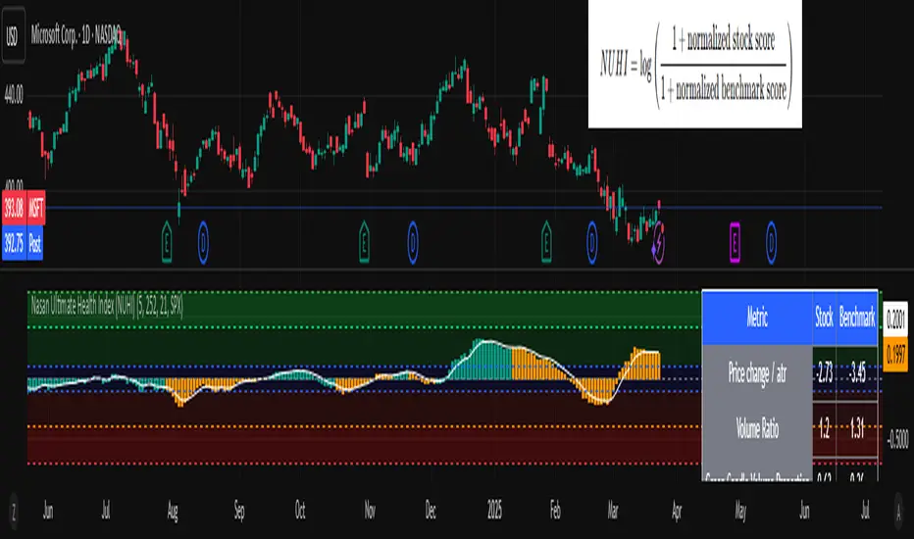Toggle the auto scale A button
Image resolution: width=914 pixels, height=539 pixels.
(898, 511)
